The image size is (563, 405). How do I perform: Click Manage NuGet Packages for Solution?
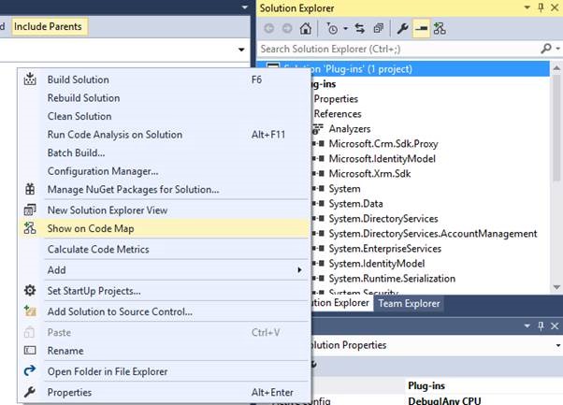133,190
